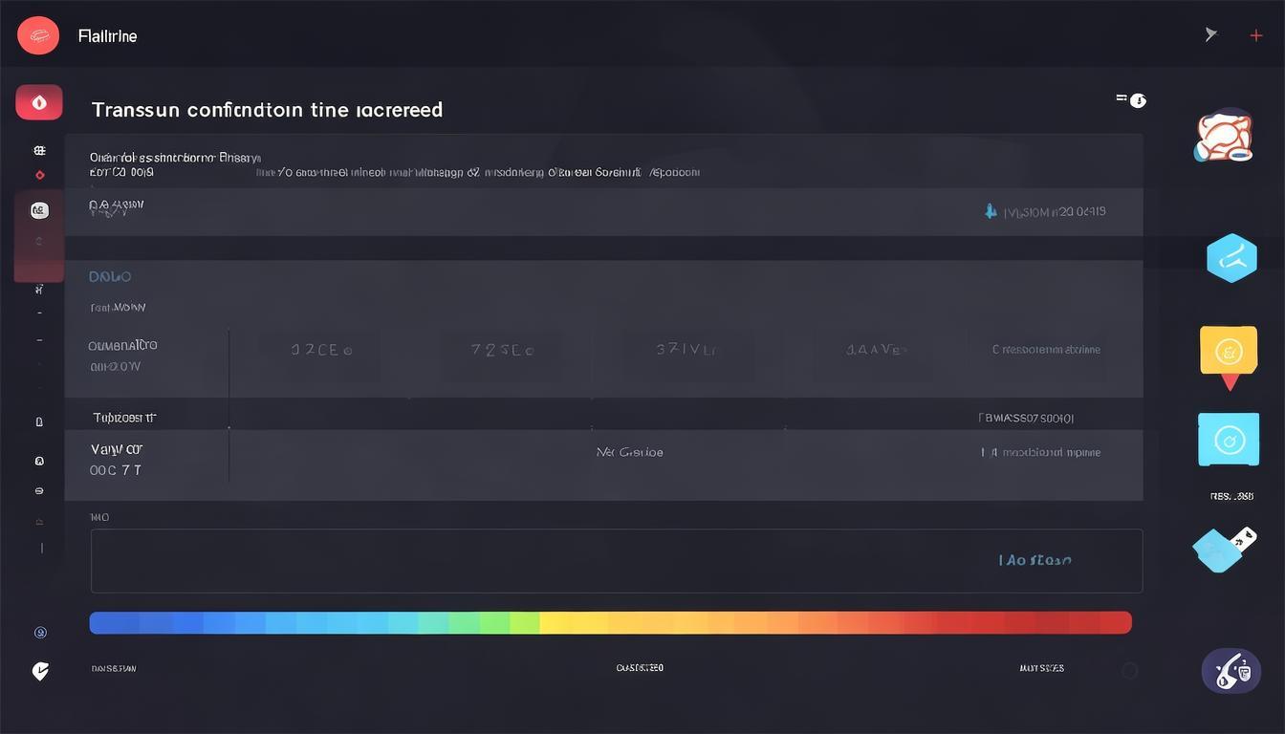Click the red-white avatar icon at top right
This screenshot has height=734, width=1285.
tap(1224, 137)
